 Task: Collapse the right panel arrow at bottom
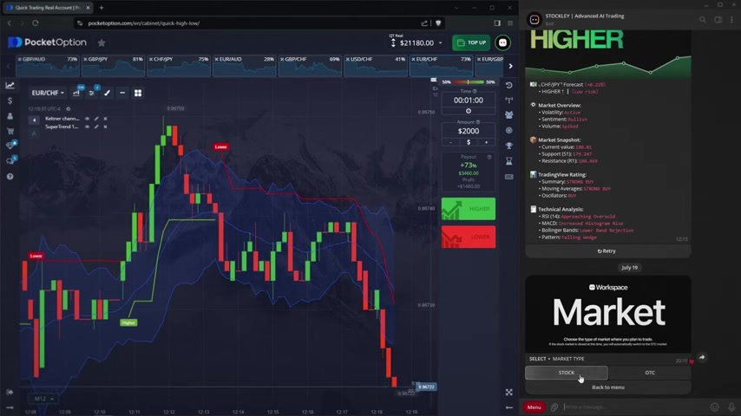point(509,407)
